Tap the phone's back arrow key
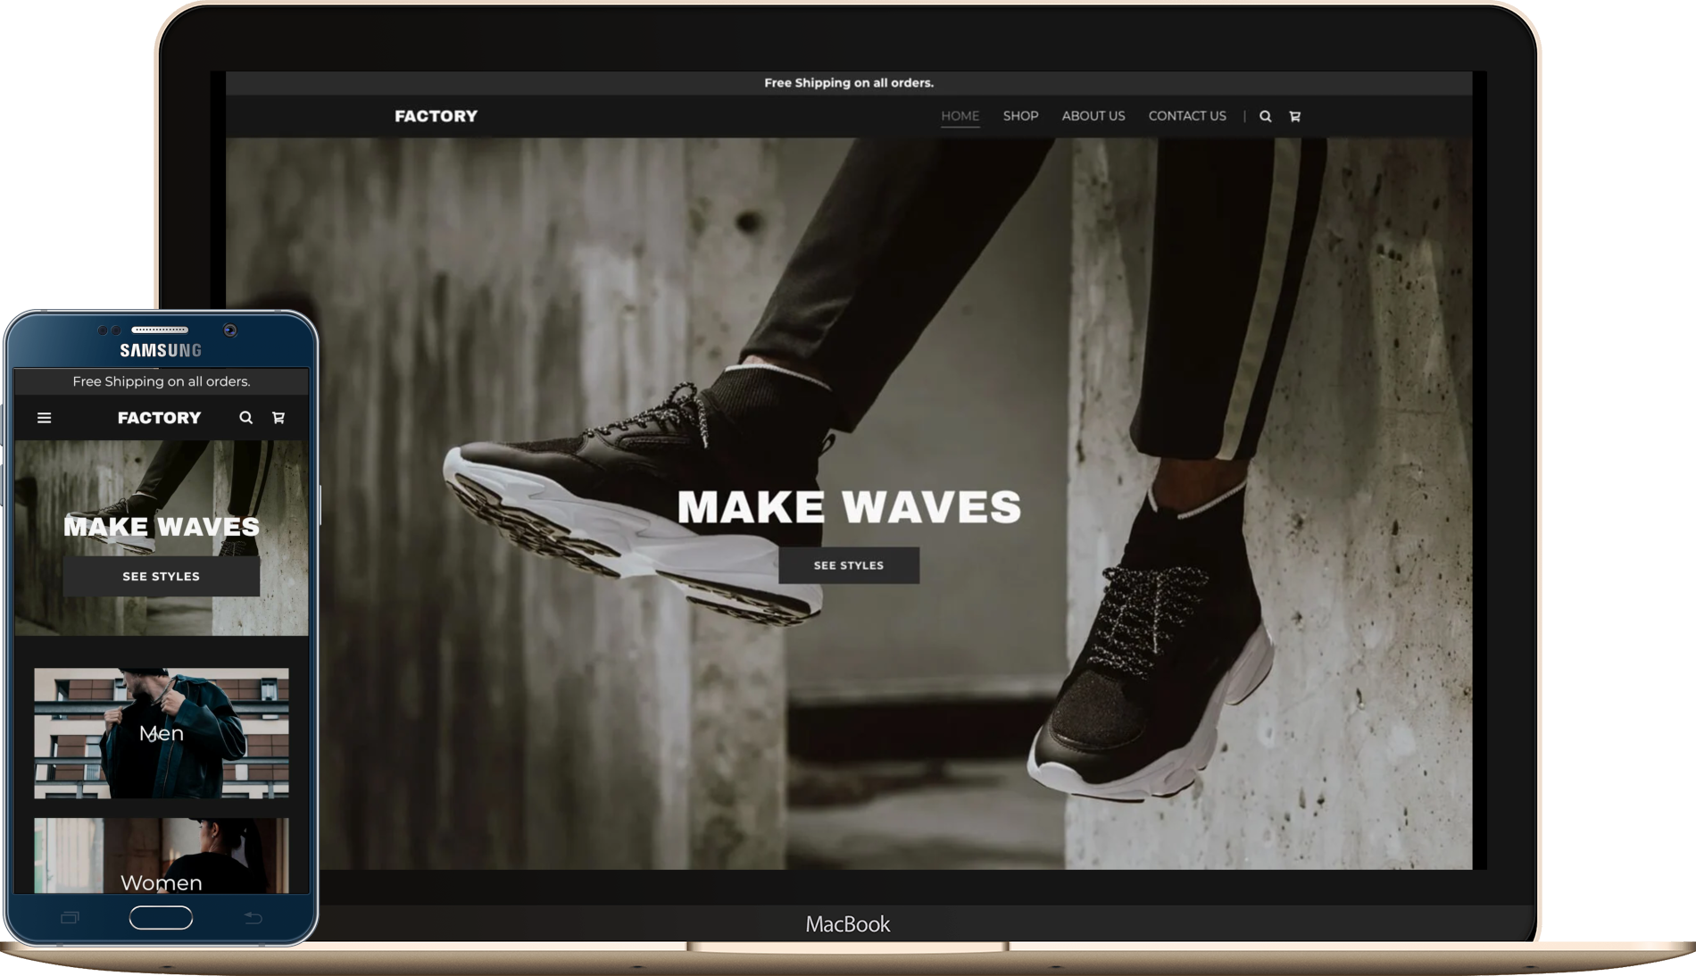This screenshot has height=976, width=1696. (254, 917)
